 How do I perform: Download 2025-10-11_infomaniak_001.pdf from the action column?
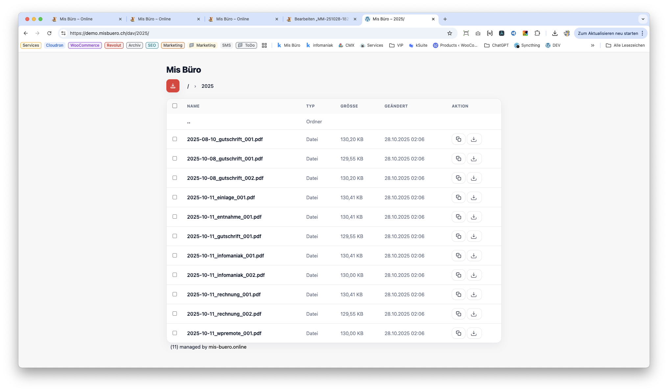pyautogui.click(x=474, y=256)
